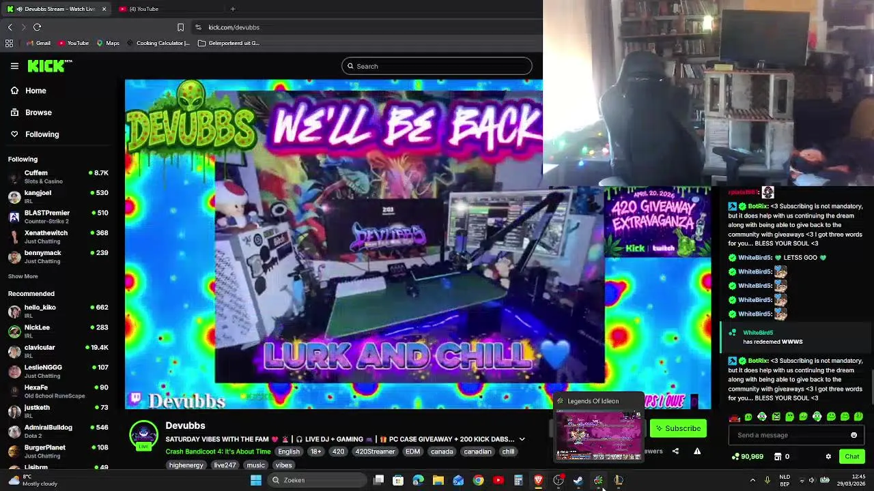Mute the Devubbs Stream tab audio
Viewport: 874px width, 491px height.
tap(18, 9)
